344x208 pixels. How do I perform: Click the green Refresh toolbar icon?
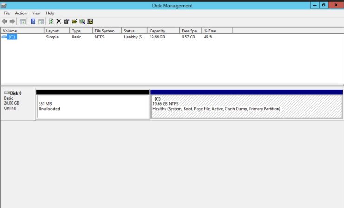[x=51, y=21]
